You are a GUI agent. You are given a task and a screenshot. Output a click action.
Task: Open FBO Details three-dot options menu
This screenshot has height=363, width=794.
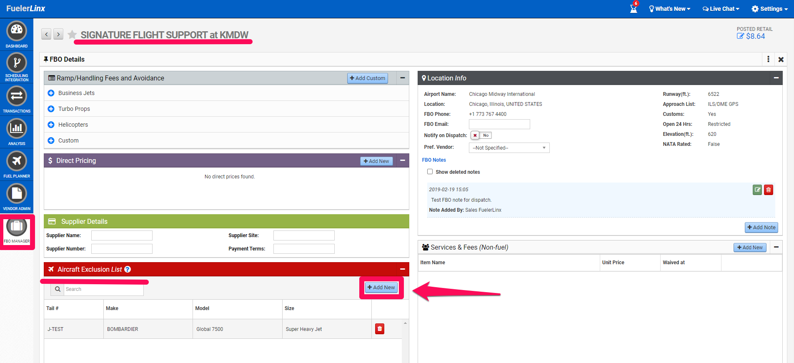click(768, 59)
